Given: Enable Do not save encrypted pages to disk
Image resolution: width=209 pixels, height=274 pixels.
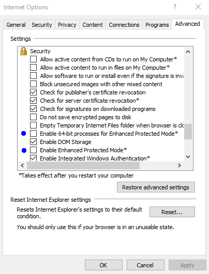Looking at the screenshot, I should click(33, 117).
